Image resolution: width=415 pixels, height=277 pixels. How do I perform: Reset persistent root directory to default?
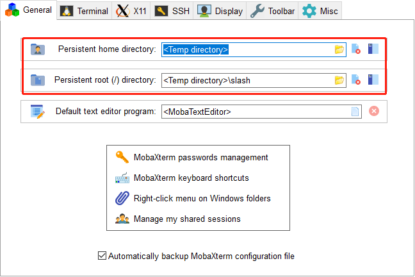pos(355,80)
